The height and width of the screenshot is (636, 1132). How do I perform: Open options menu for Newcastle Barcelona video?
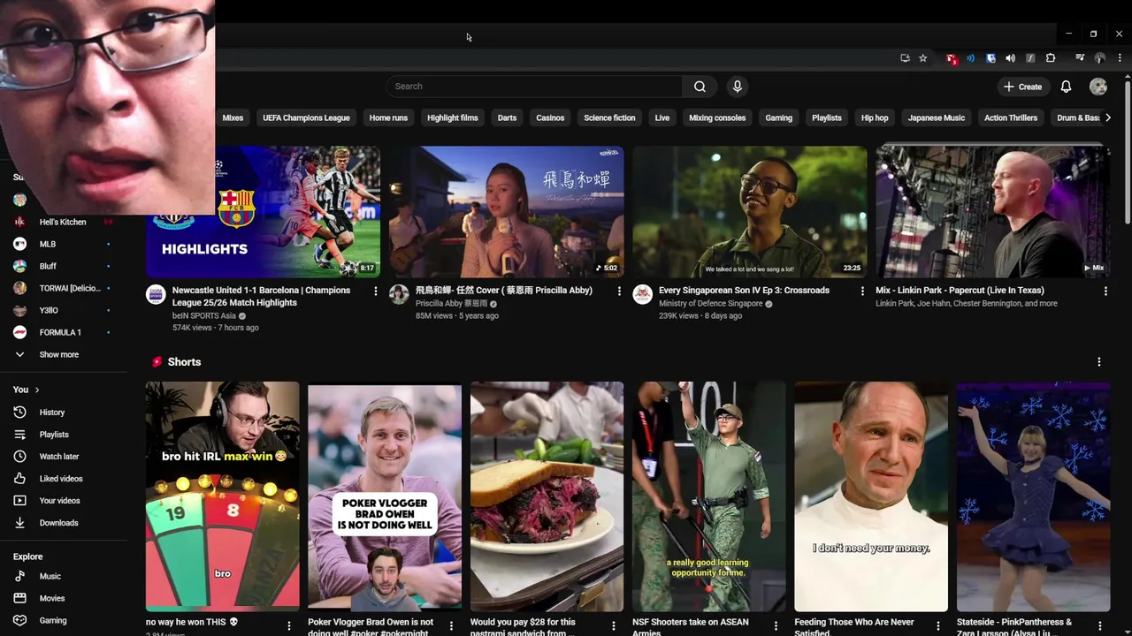point(375,291)
